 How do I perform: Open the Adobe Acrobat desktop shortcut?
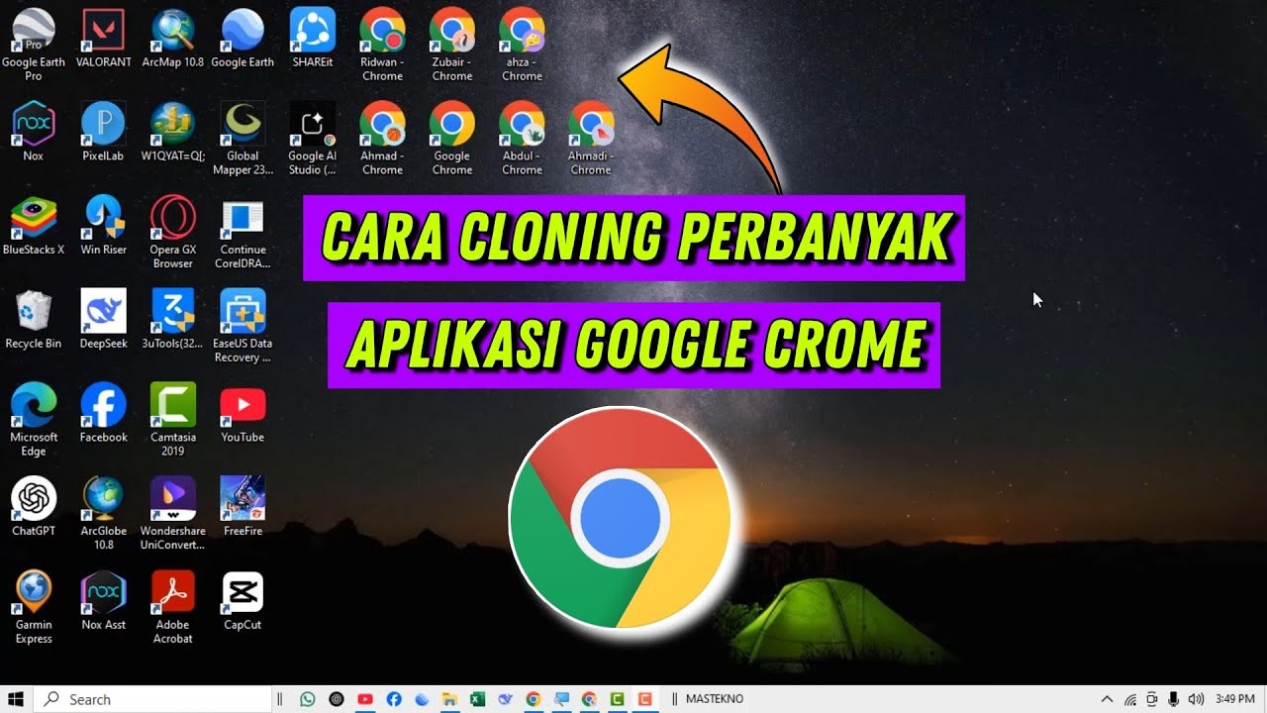[x=173, y=608]
